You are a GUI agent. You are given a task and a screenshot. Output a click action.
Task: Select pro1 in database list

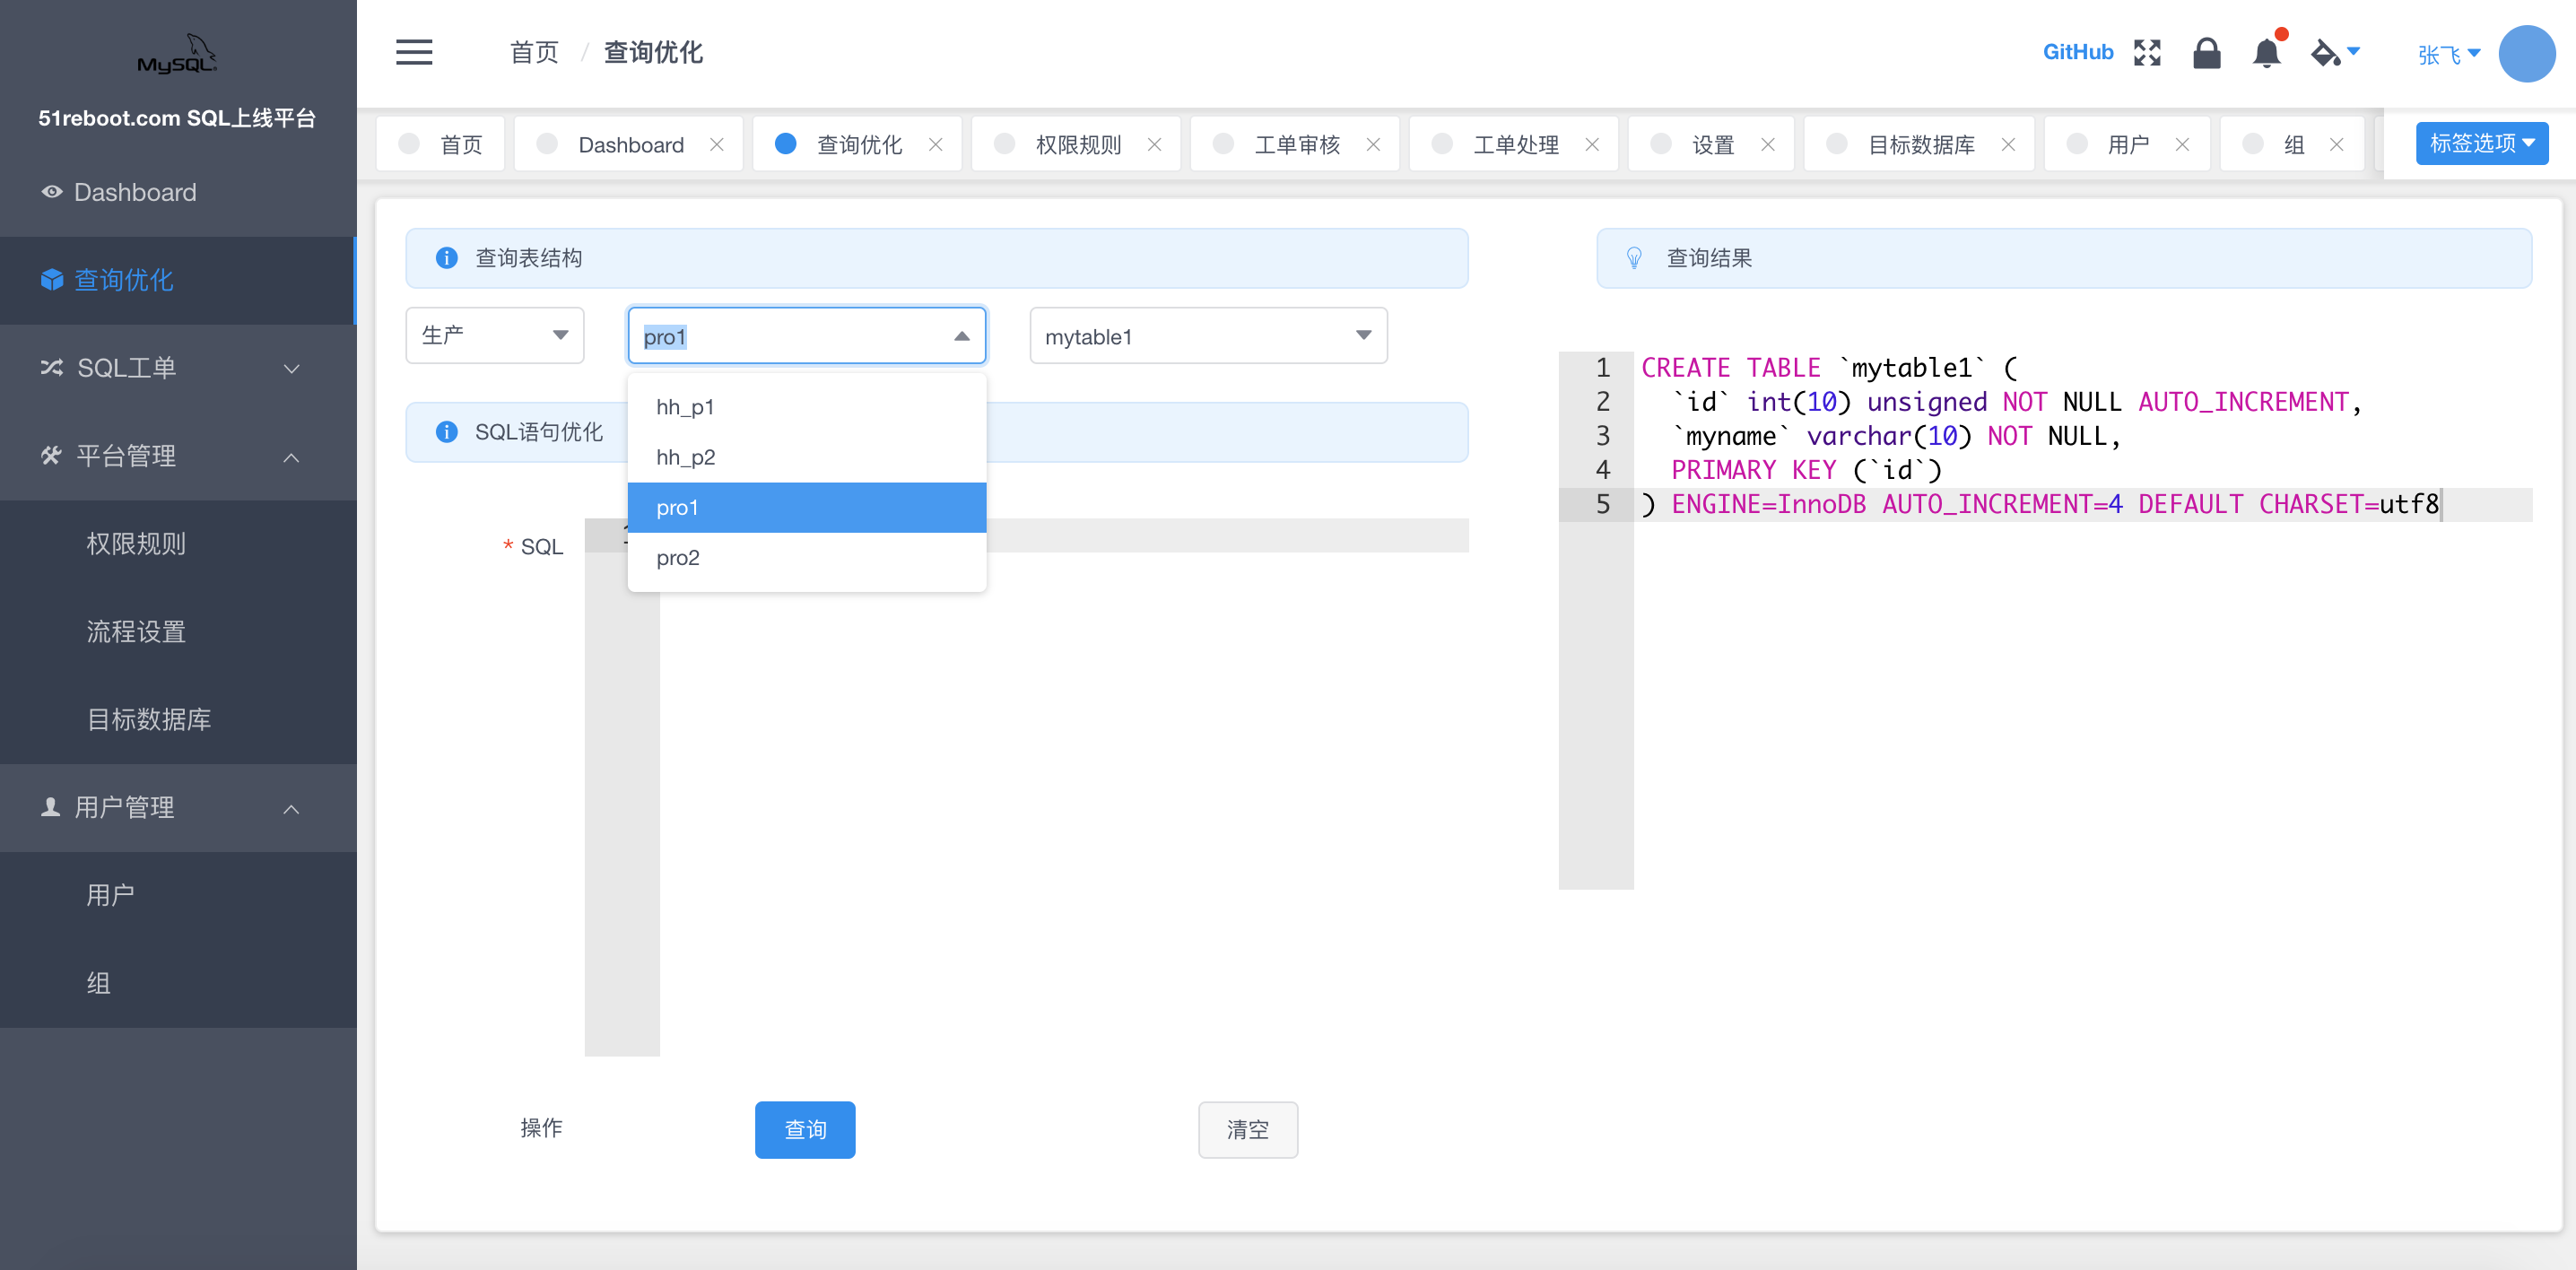click(x=806, y=507)
